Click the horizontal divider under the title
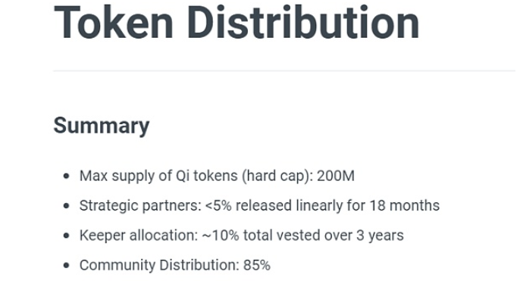Image resolution: width=520 pixels, height=281 pixels. [x=284, y=70]
